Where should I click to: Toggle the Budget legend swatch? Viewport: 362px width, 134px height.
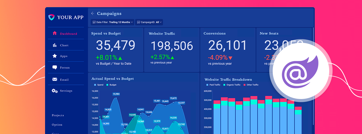pyautogui.click(x=107, y=85)
